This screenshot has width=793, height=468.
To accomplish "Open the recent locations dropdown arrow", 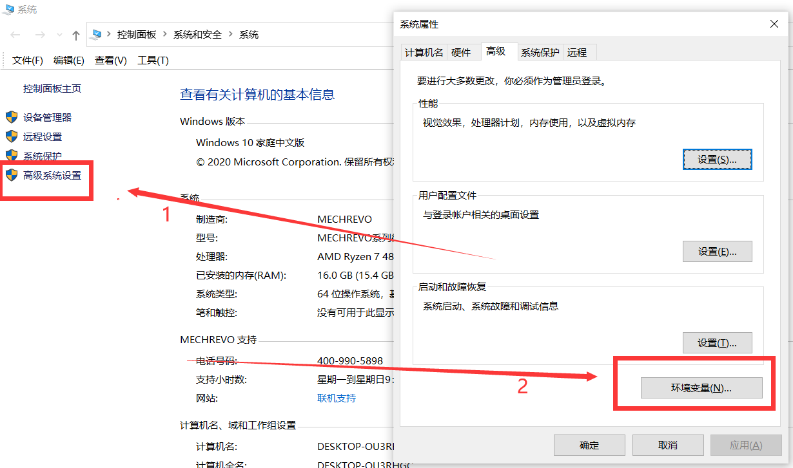I will coord(59,35).
